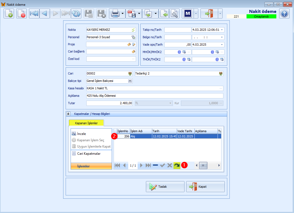Viewport: 294px width, 213px height.
Task: Click the refresh record toolbar icon
Action: (x=76, y=13)
